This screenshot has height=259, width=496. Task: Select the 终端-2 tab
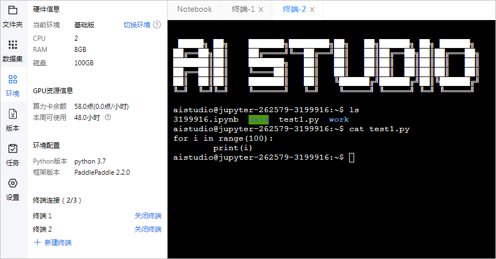pyautogui.click(x=294, y=9)
